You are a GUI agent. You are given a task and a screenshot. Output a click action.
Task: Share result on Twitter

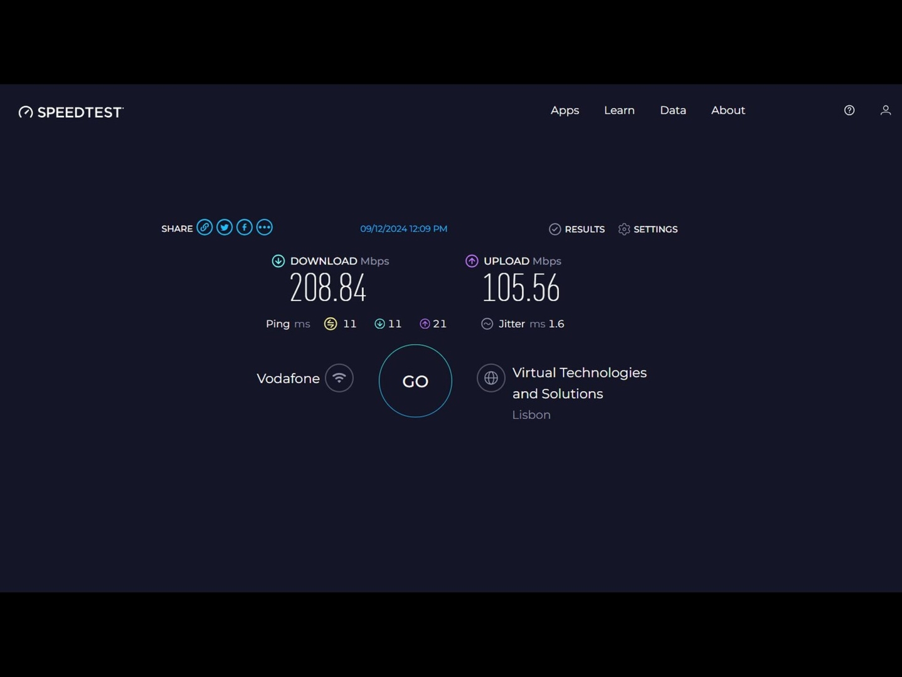pyautogui.click(x=225, y=228)
